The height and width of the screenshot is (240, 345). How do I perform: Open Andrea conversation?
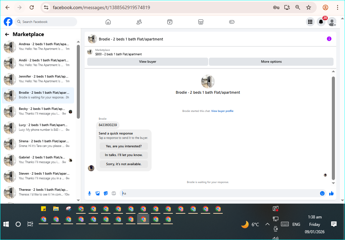[x=38, y=47]
